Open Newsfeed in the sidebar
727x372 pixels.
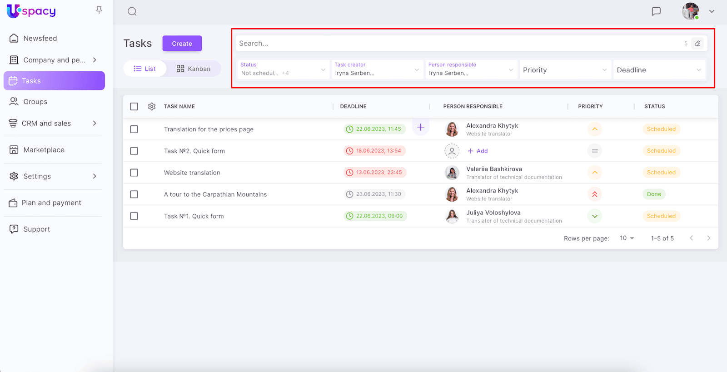pyautogui.click(x=40, y=39)
